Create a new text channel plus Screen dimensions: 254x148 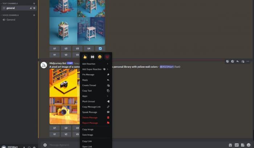pyautogui.click(x=34, y=3)
